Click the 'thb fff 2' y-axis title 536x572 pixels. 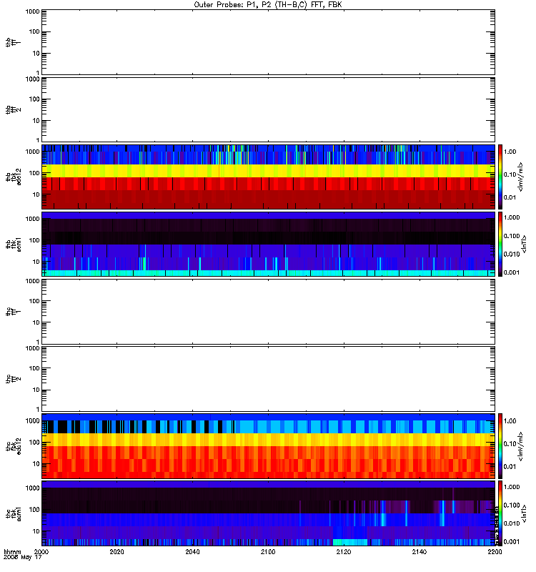coord(14,109)
